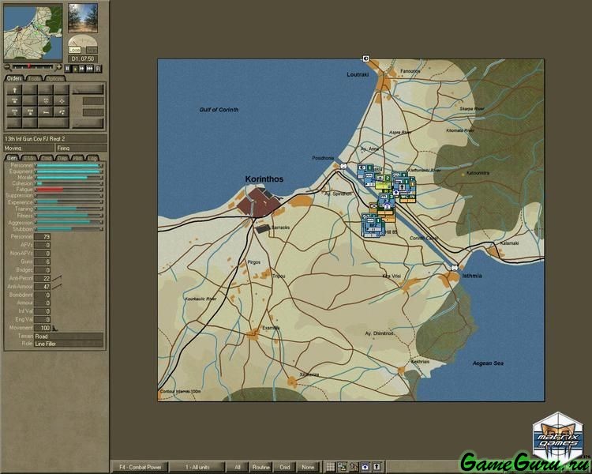This screenshot has width=592, height=474.
Task: Click the All filter button
Action: pos(238,467)
